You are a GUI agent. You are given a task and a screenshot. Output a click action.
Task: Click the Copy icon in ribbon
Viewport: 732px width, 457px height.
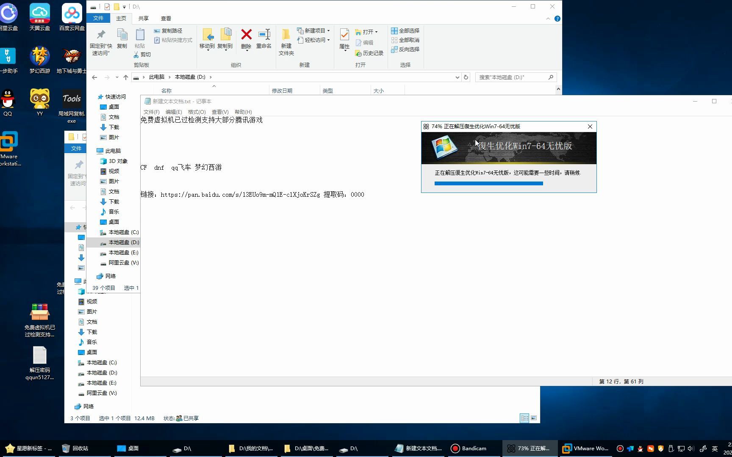tap(122, 39)
